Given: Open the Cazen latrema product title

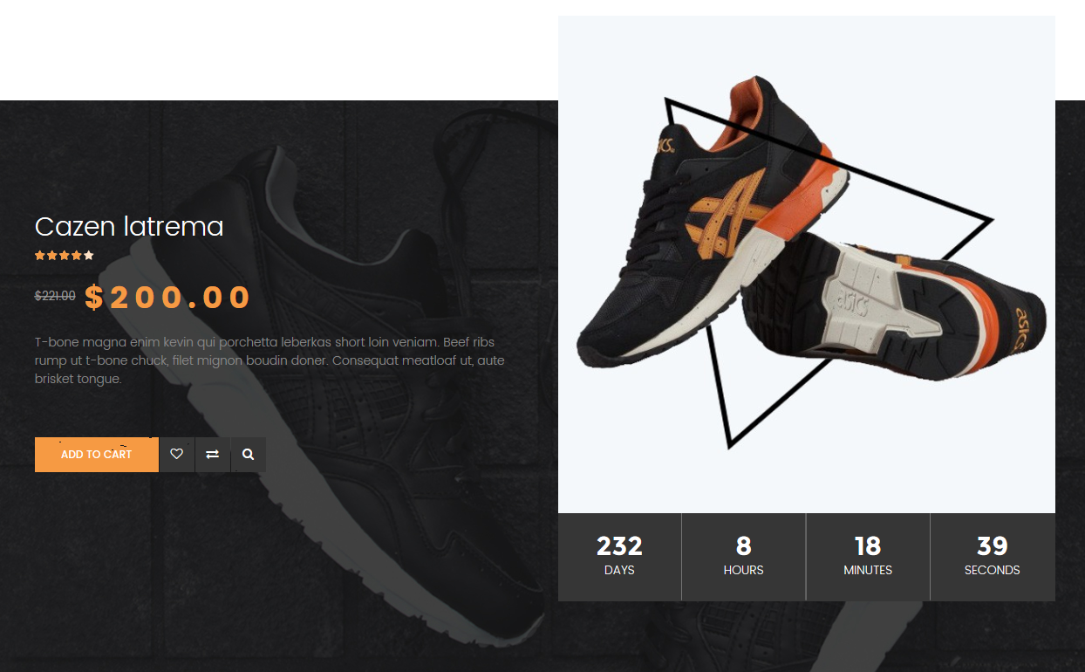Looking at the screenshot, I should (129, 227).
